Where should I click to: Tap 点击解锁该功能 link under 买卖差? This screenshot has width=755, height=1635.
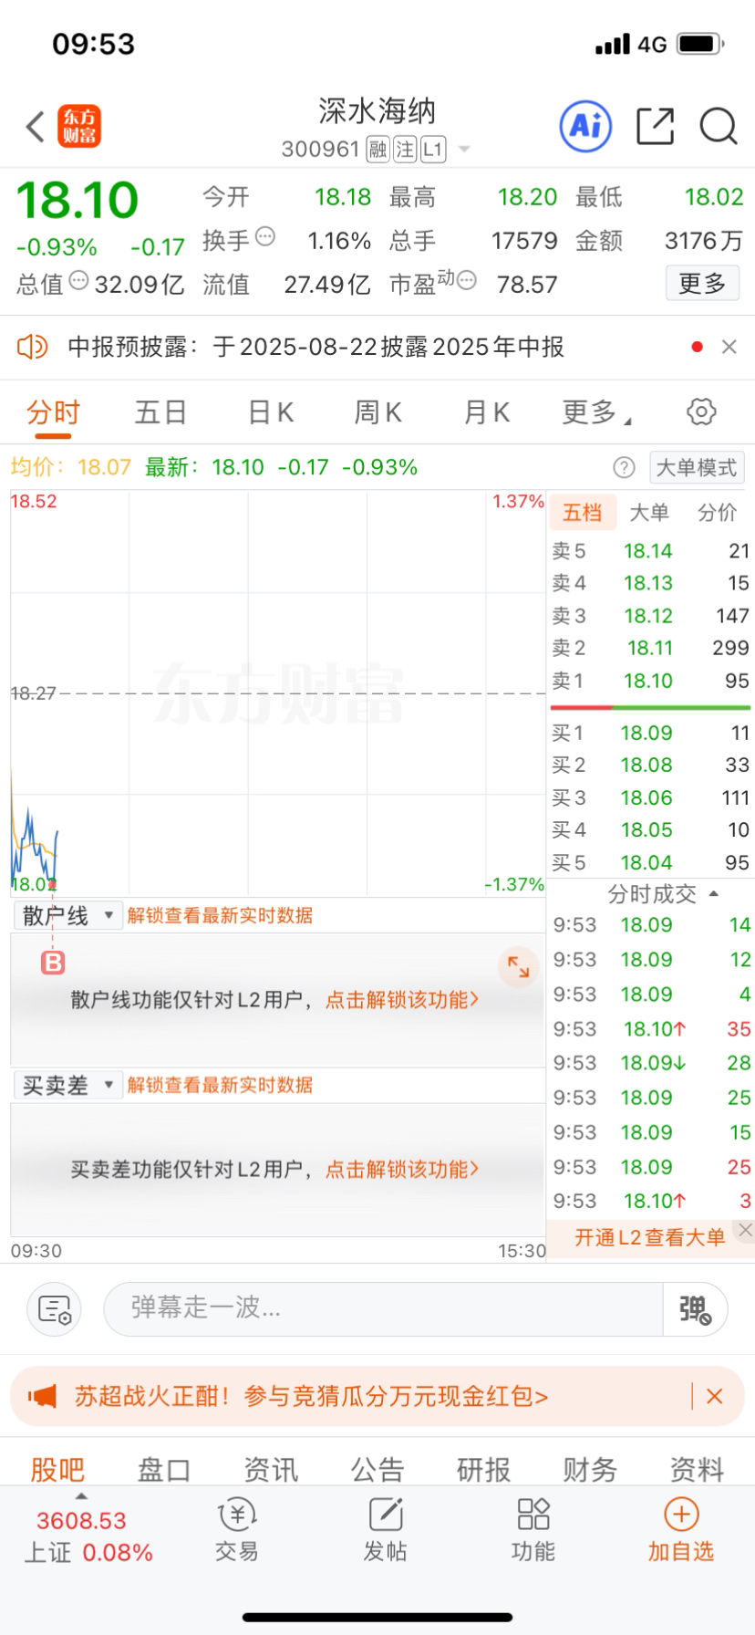pyautogui.click(x=402, y=1170)
